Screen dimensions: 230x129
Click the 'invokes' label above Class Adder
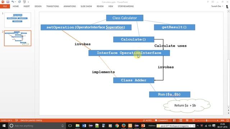(166, 67)
